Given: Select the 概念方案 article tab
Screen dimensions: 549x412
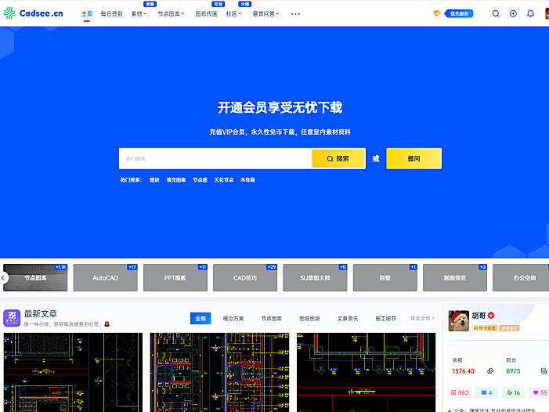Looking at the screenshot, I should tap(233, 319).
